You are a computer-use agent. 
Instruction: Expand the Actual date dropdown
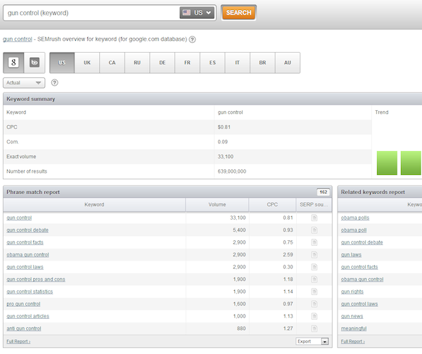pyautogui.click(x=24, y=83)
